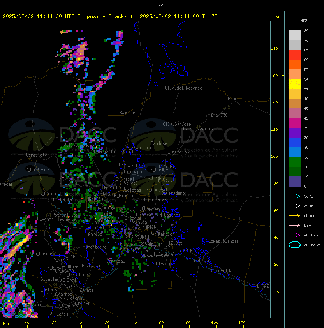Pick the bright yellow 51-54 dBZ swatch
Image resolution: width=324 pixels, height=328 pixels.
pos(294,84)
